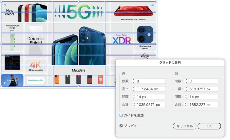The image size is (230, 140).
Task: Click the stepper for row 間隔
Action: click(x=133, y=97)
